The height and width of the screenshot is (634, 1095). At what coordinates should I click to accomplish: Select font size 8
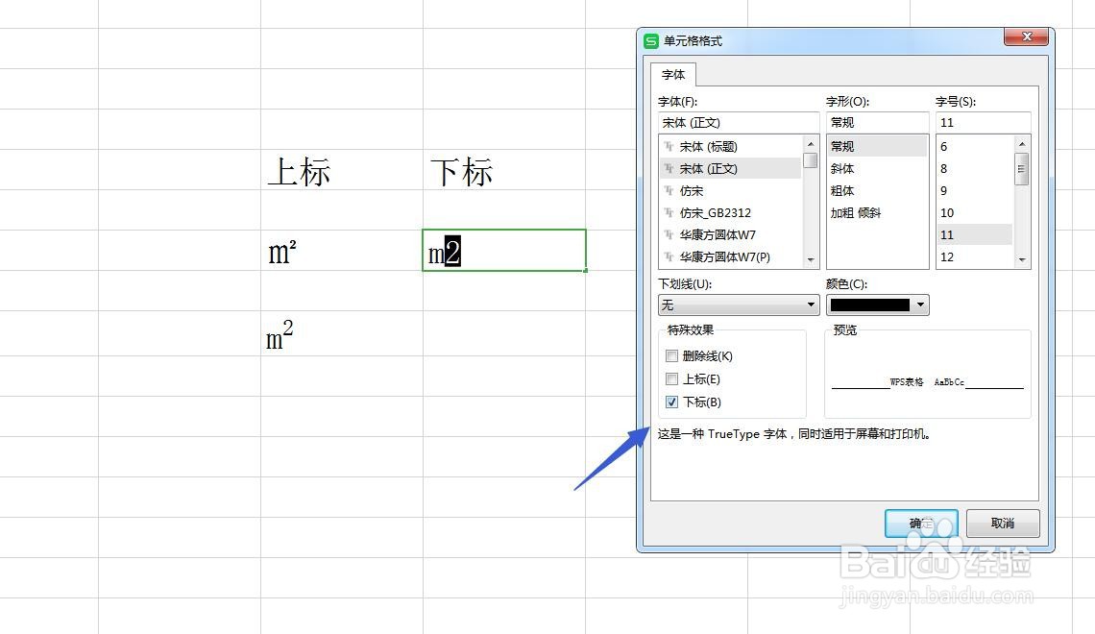[x=975, y=169]
